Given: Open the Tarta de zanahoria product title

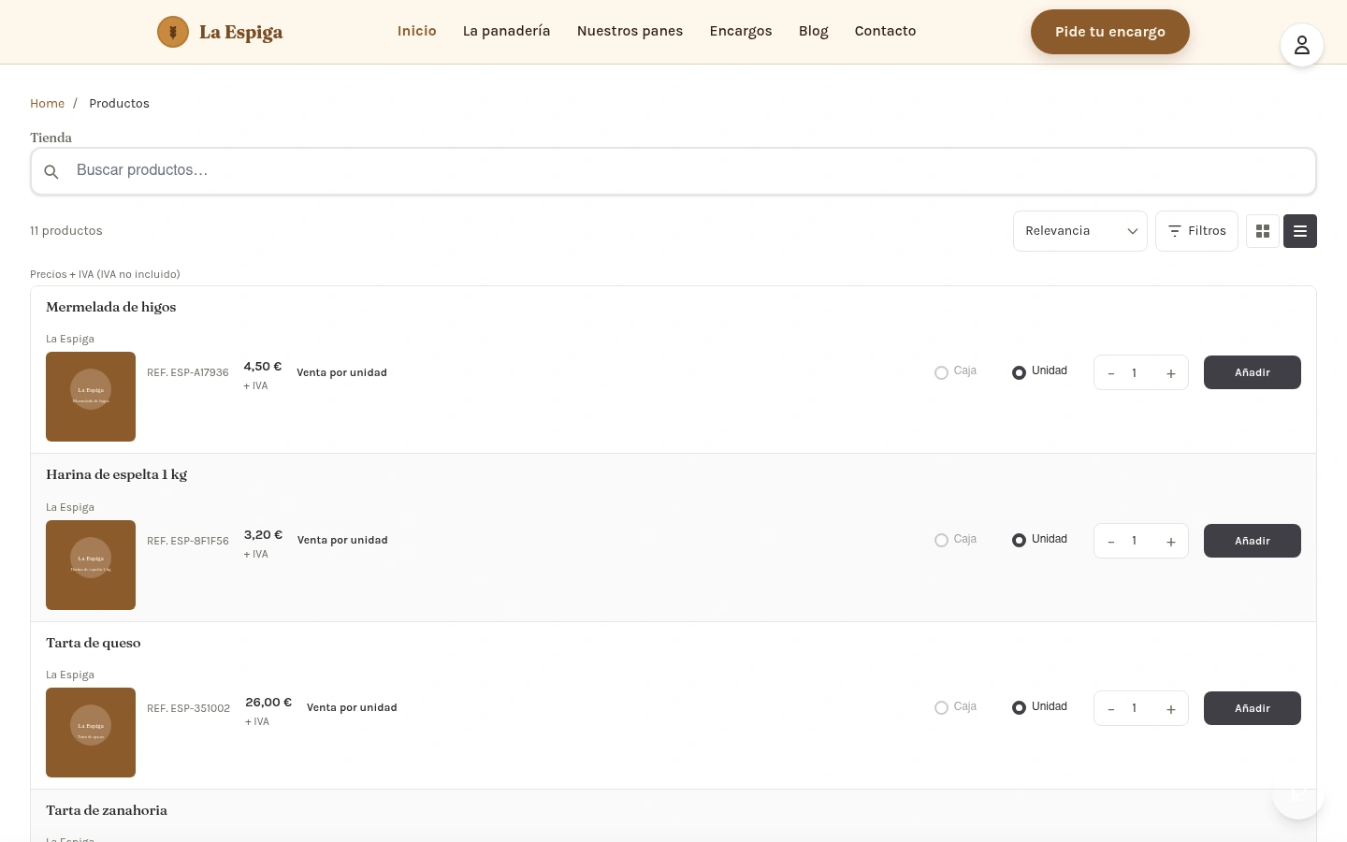Looking at the screenshot, I should (107, 810).
